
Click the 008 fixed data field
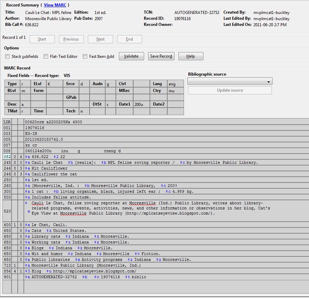point(166,151)
